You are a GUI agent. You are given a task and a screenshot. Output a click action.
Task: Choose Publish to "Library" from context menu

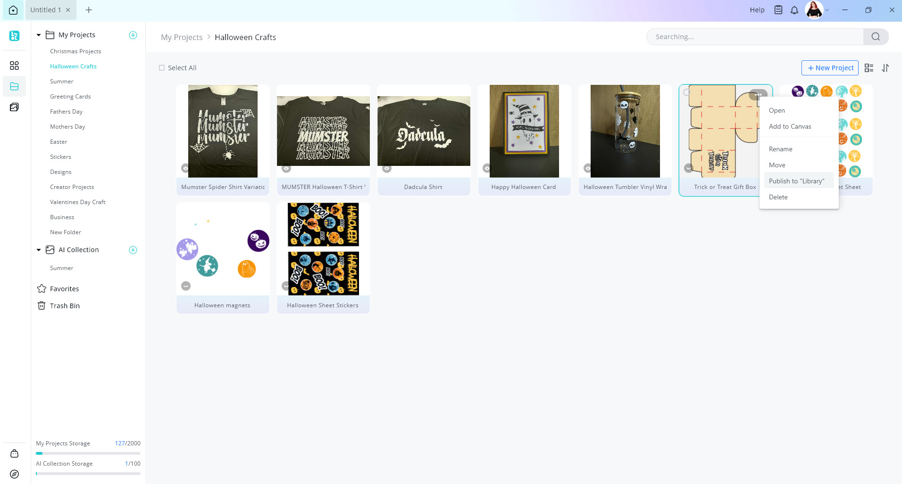point(796,181)
